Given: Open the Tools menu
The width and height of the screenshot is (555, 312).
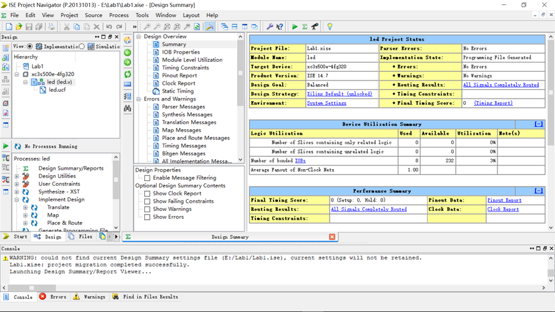Looking at the screenshot, I should (x=142, y=15).
